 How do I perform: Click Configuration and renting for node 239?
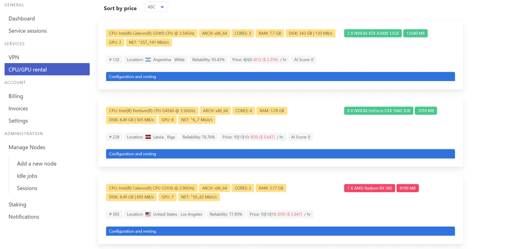point(280,154)
